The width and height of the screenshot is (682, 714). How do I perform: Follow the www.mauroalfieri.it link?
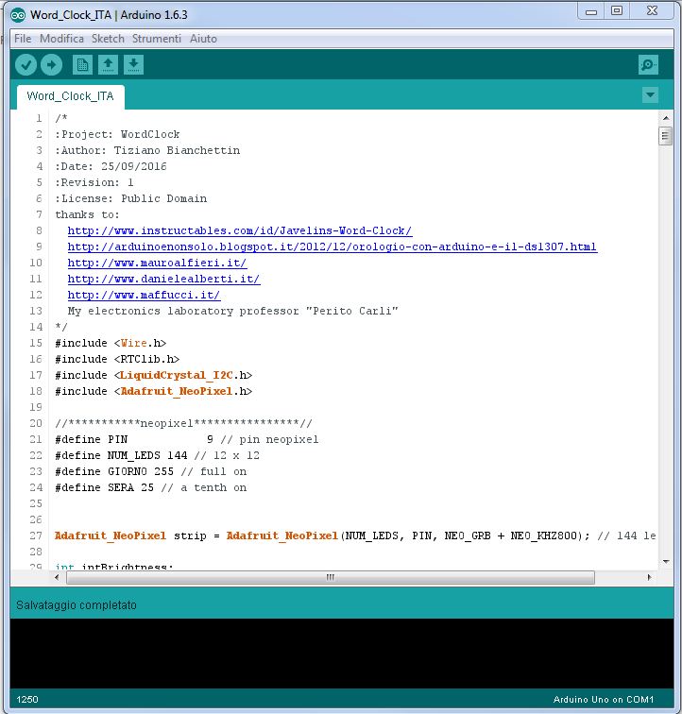click(x=157, y=263)
